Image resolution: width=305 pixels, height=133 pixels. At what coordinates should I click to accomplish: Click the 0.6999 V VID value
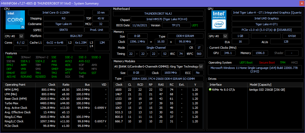(x=100, y=108)
